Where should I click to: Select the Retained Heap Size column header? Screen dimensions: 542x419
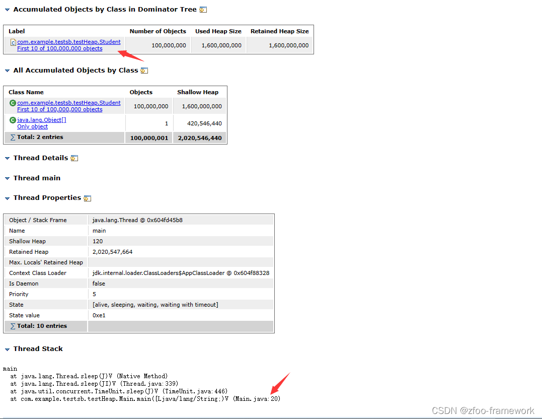pyautogui.click(x=279, y=31)
